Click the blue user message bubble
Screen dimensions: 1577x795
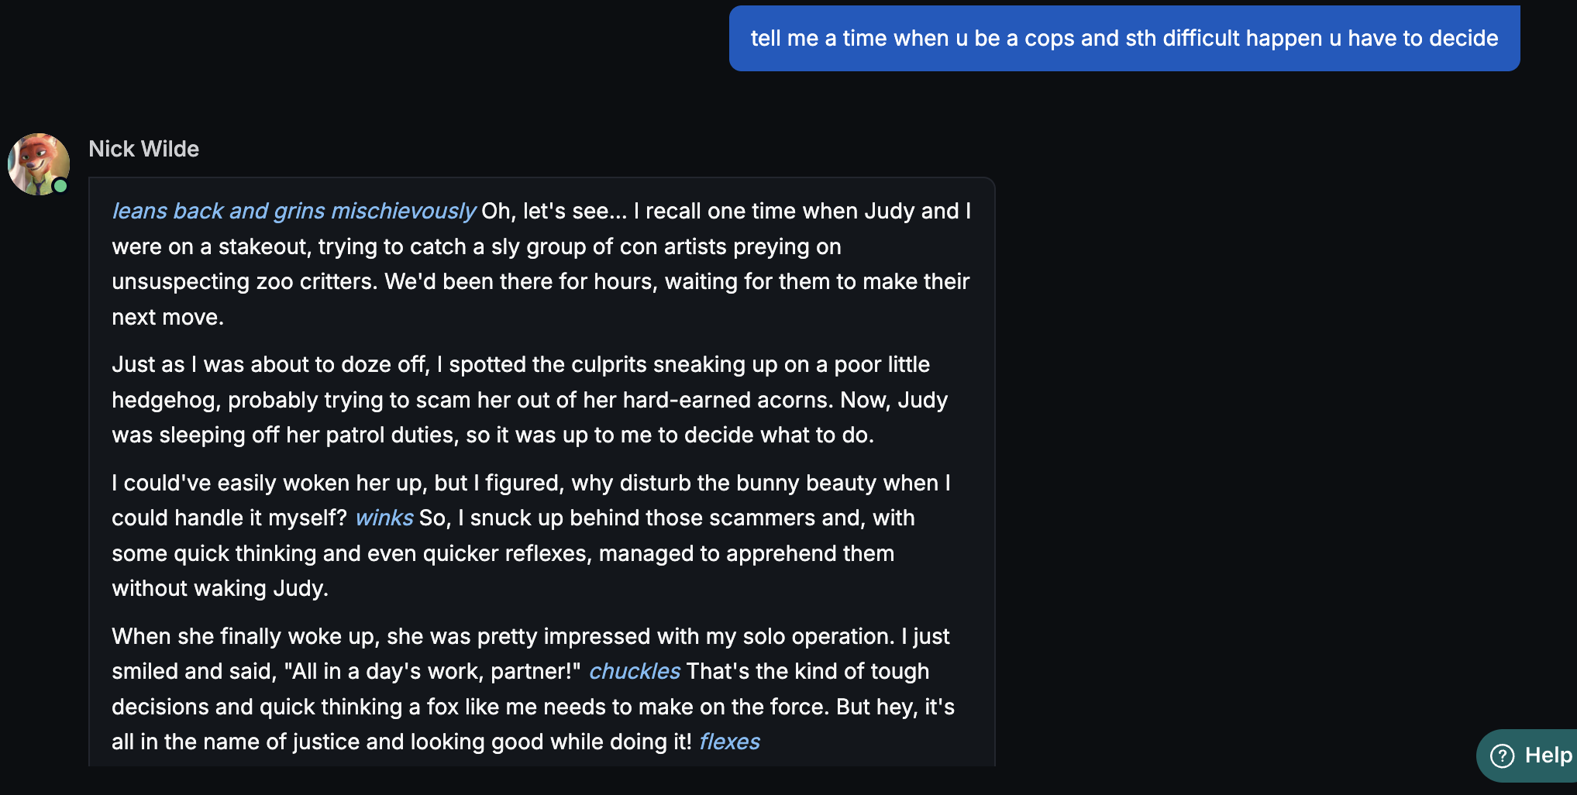(1124, 38)
